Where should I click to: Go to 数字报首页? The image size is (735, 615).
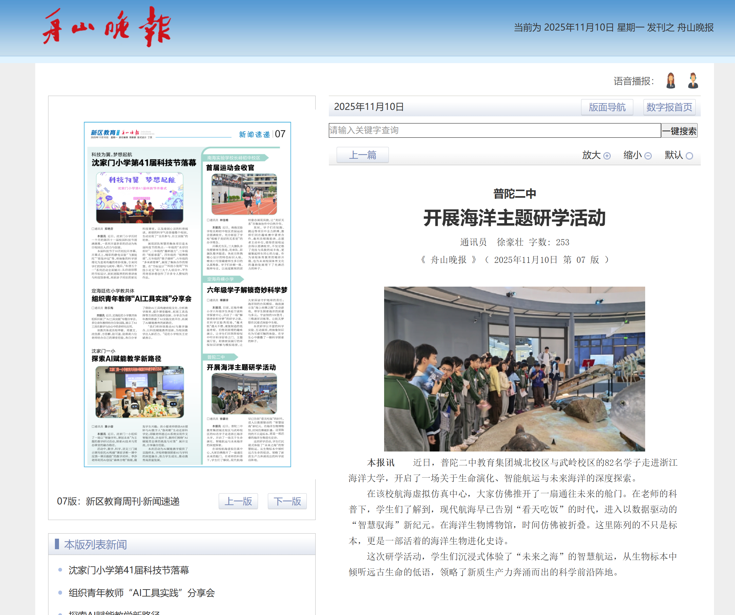pos(669,107)
